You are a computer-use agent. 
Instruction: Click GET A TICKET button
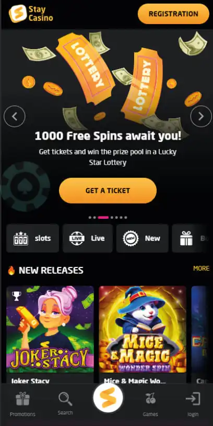coord(108,190)
